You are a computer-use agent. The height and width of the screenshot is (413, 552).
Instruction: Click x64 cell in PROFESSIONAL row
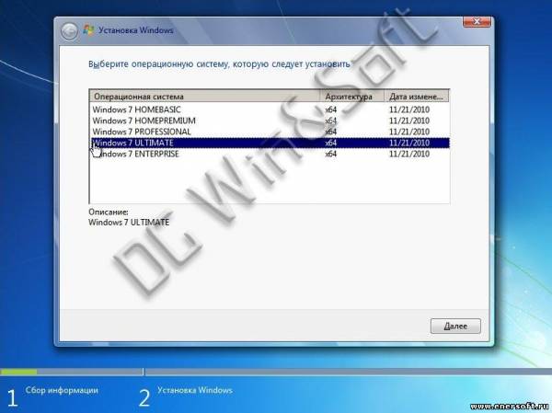pyautogui.click(x=330, y=132)
